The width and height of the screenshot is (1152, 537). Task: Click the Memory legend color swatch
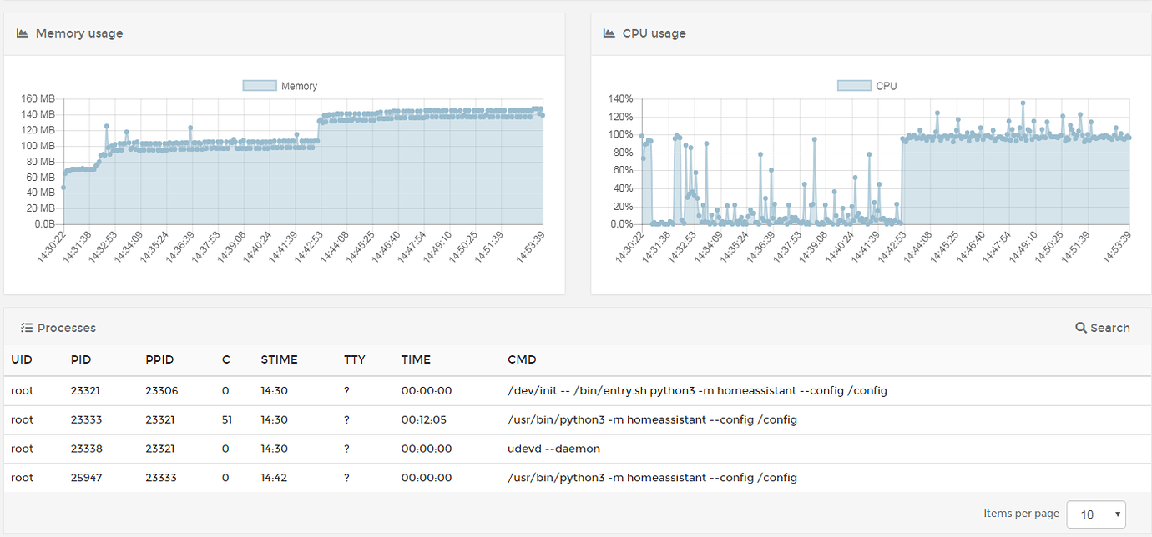pyautogui.click(x=259, y=85)
